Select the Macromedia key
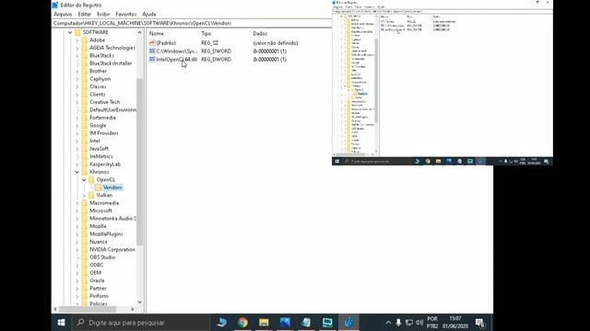 coord(104,203)
